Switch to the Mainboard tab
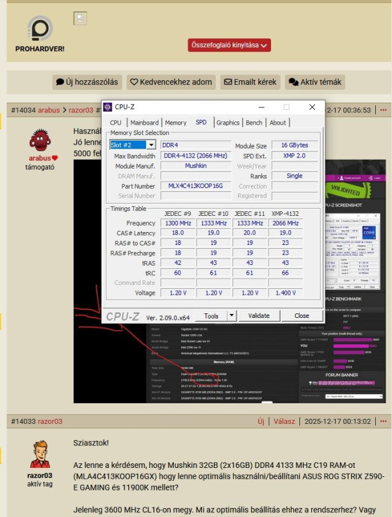Image resolution: width=392 pixels, height=517 pixels. coord(144,123)
